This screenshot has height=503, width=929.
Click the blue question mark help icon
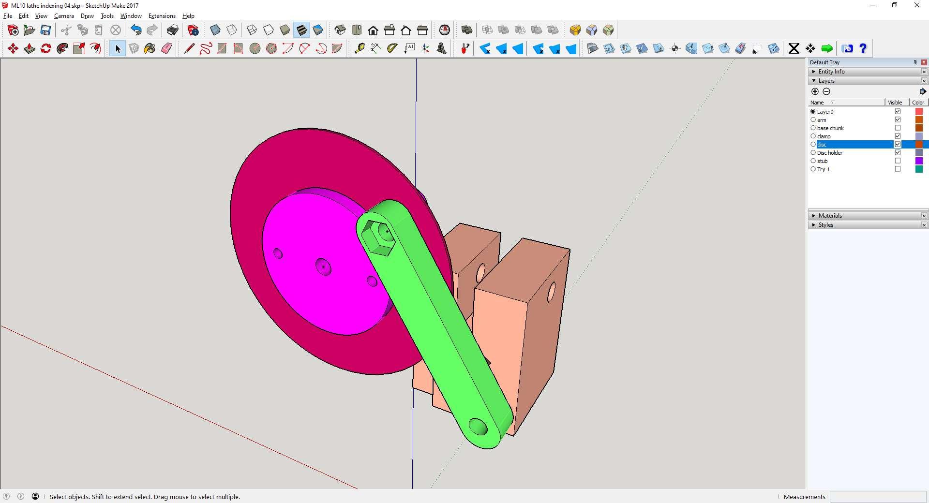coord(863,48)
